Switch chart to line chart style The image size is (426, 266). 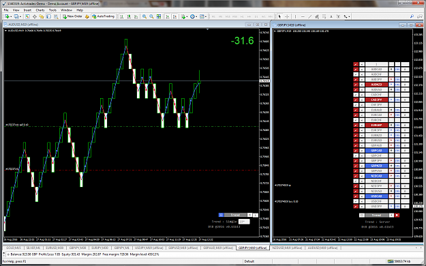[136, 16]
